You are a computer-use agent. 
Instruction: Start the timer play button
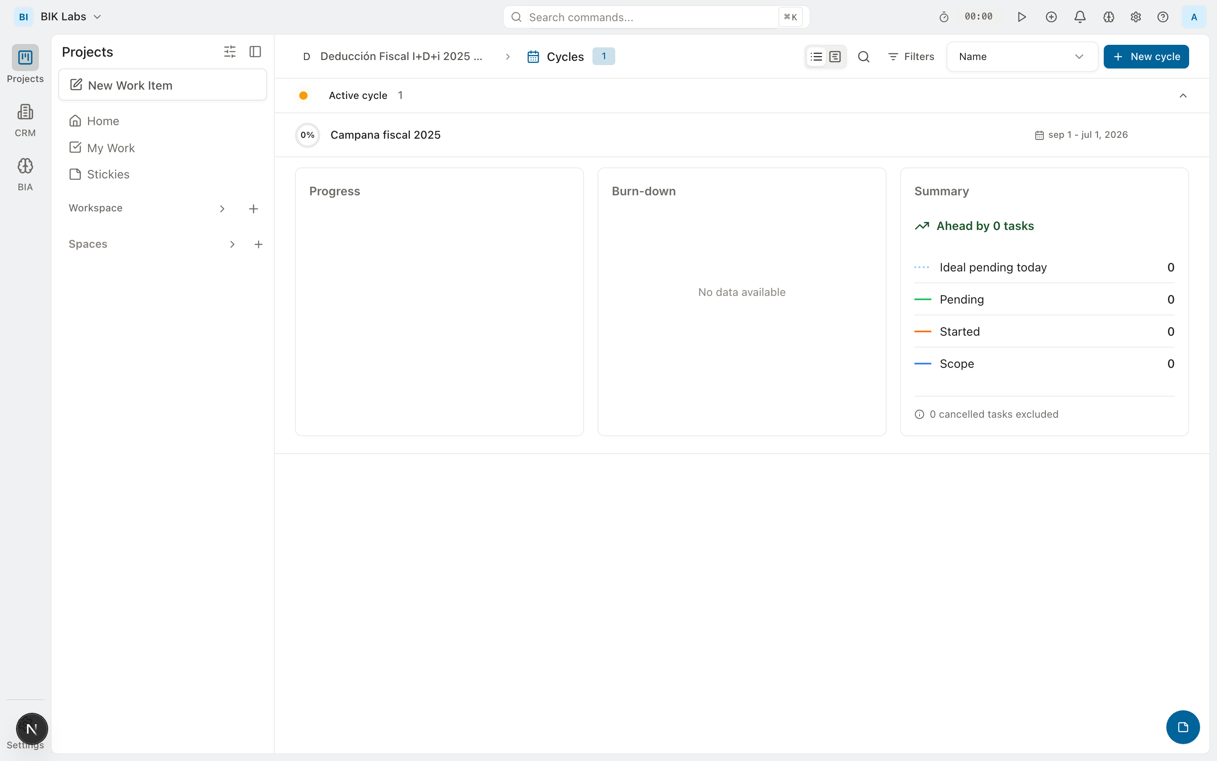point(1021,17)
